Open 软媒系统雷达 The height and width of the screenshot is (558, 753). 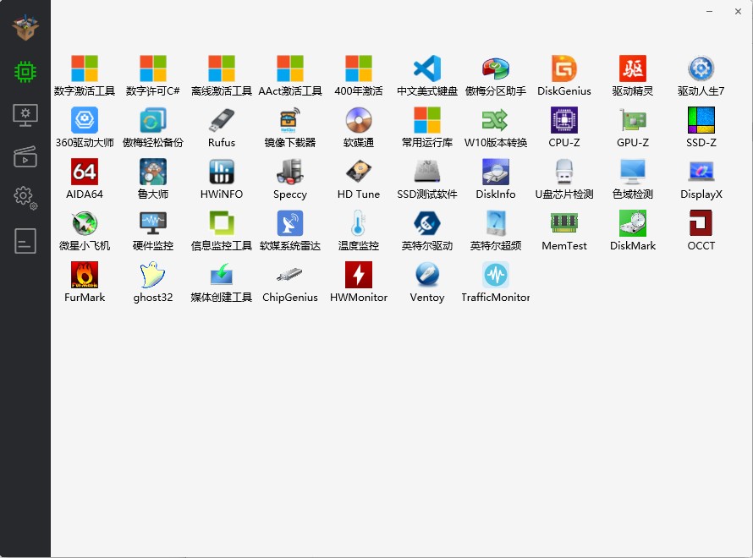coord(290,231)
